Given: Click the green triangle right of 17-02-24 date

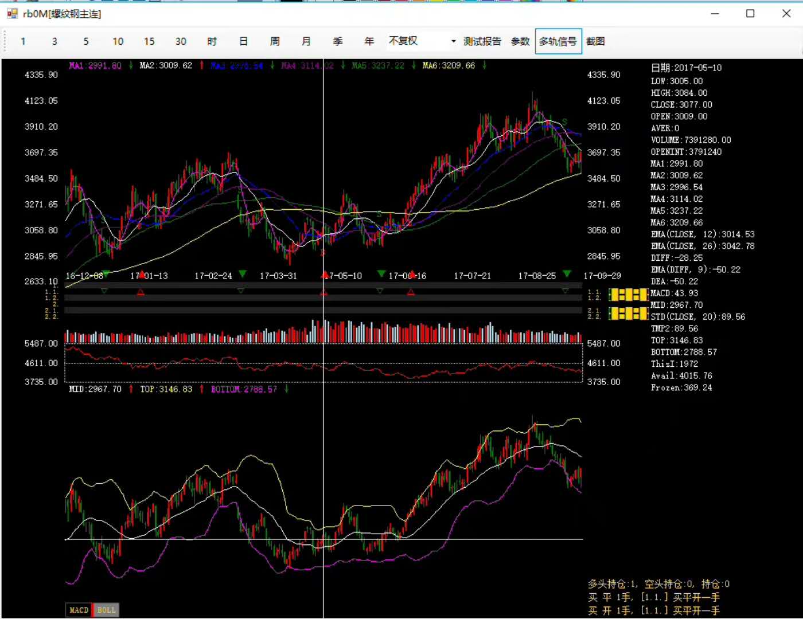Looking at the screenshot, I should pyautogui.click(x=242, y=274).
